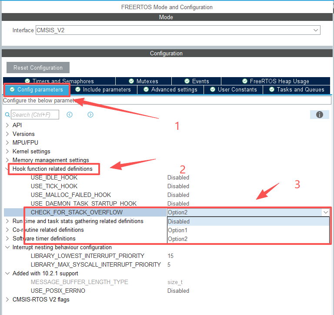Switch to the Mutexes tab
Viewport: 334px width, 315px height.
click(144, 81)
